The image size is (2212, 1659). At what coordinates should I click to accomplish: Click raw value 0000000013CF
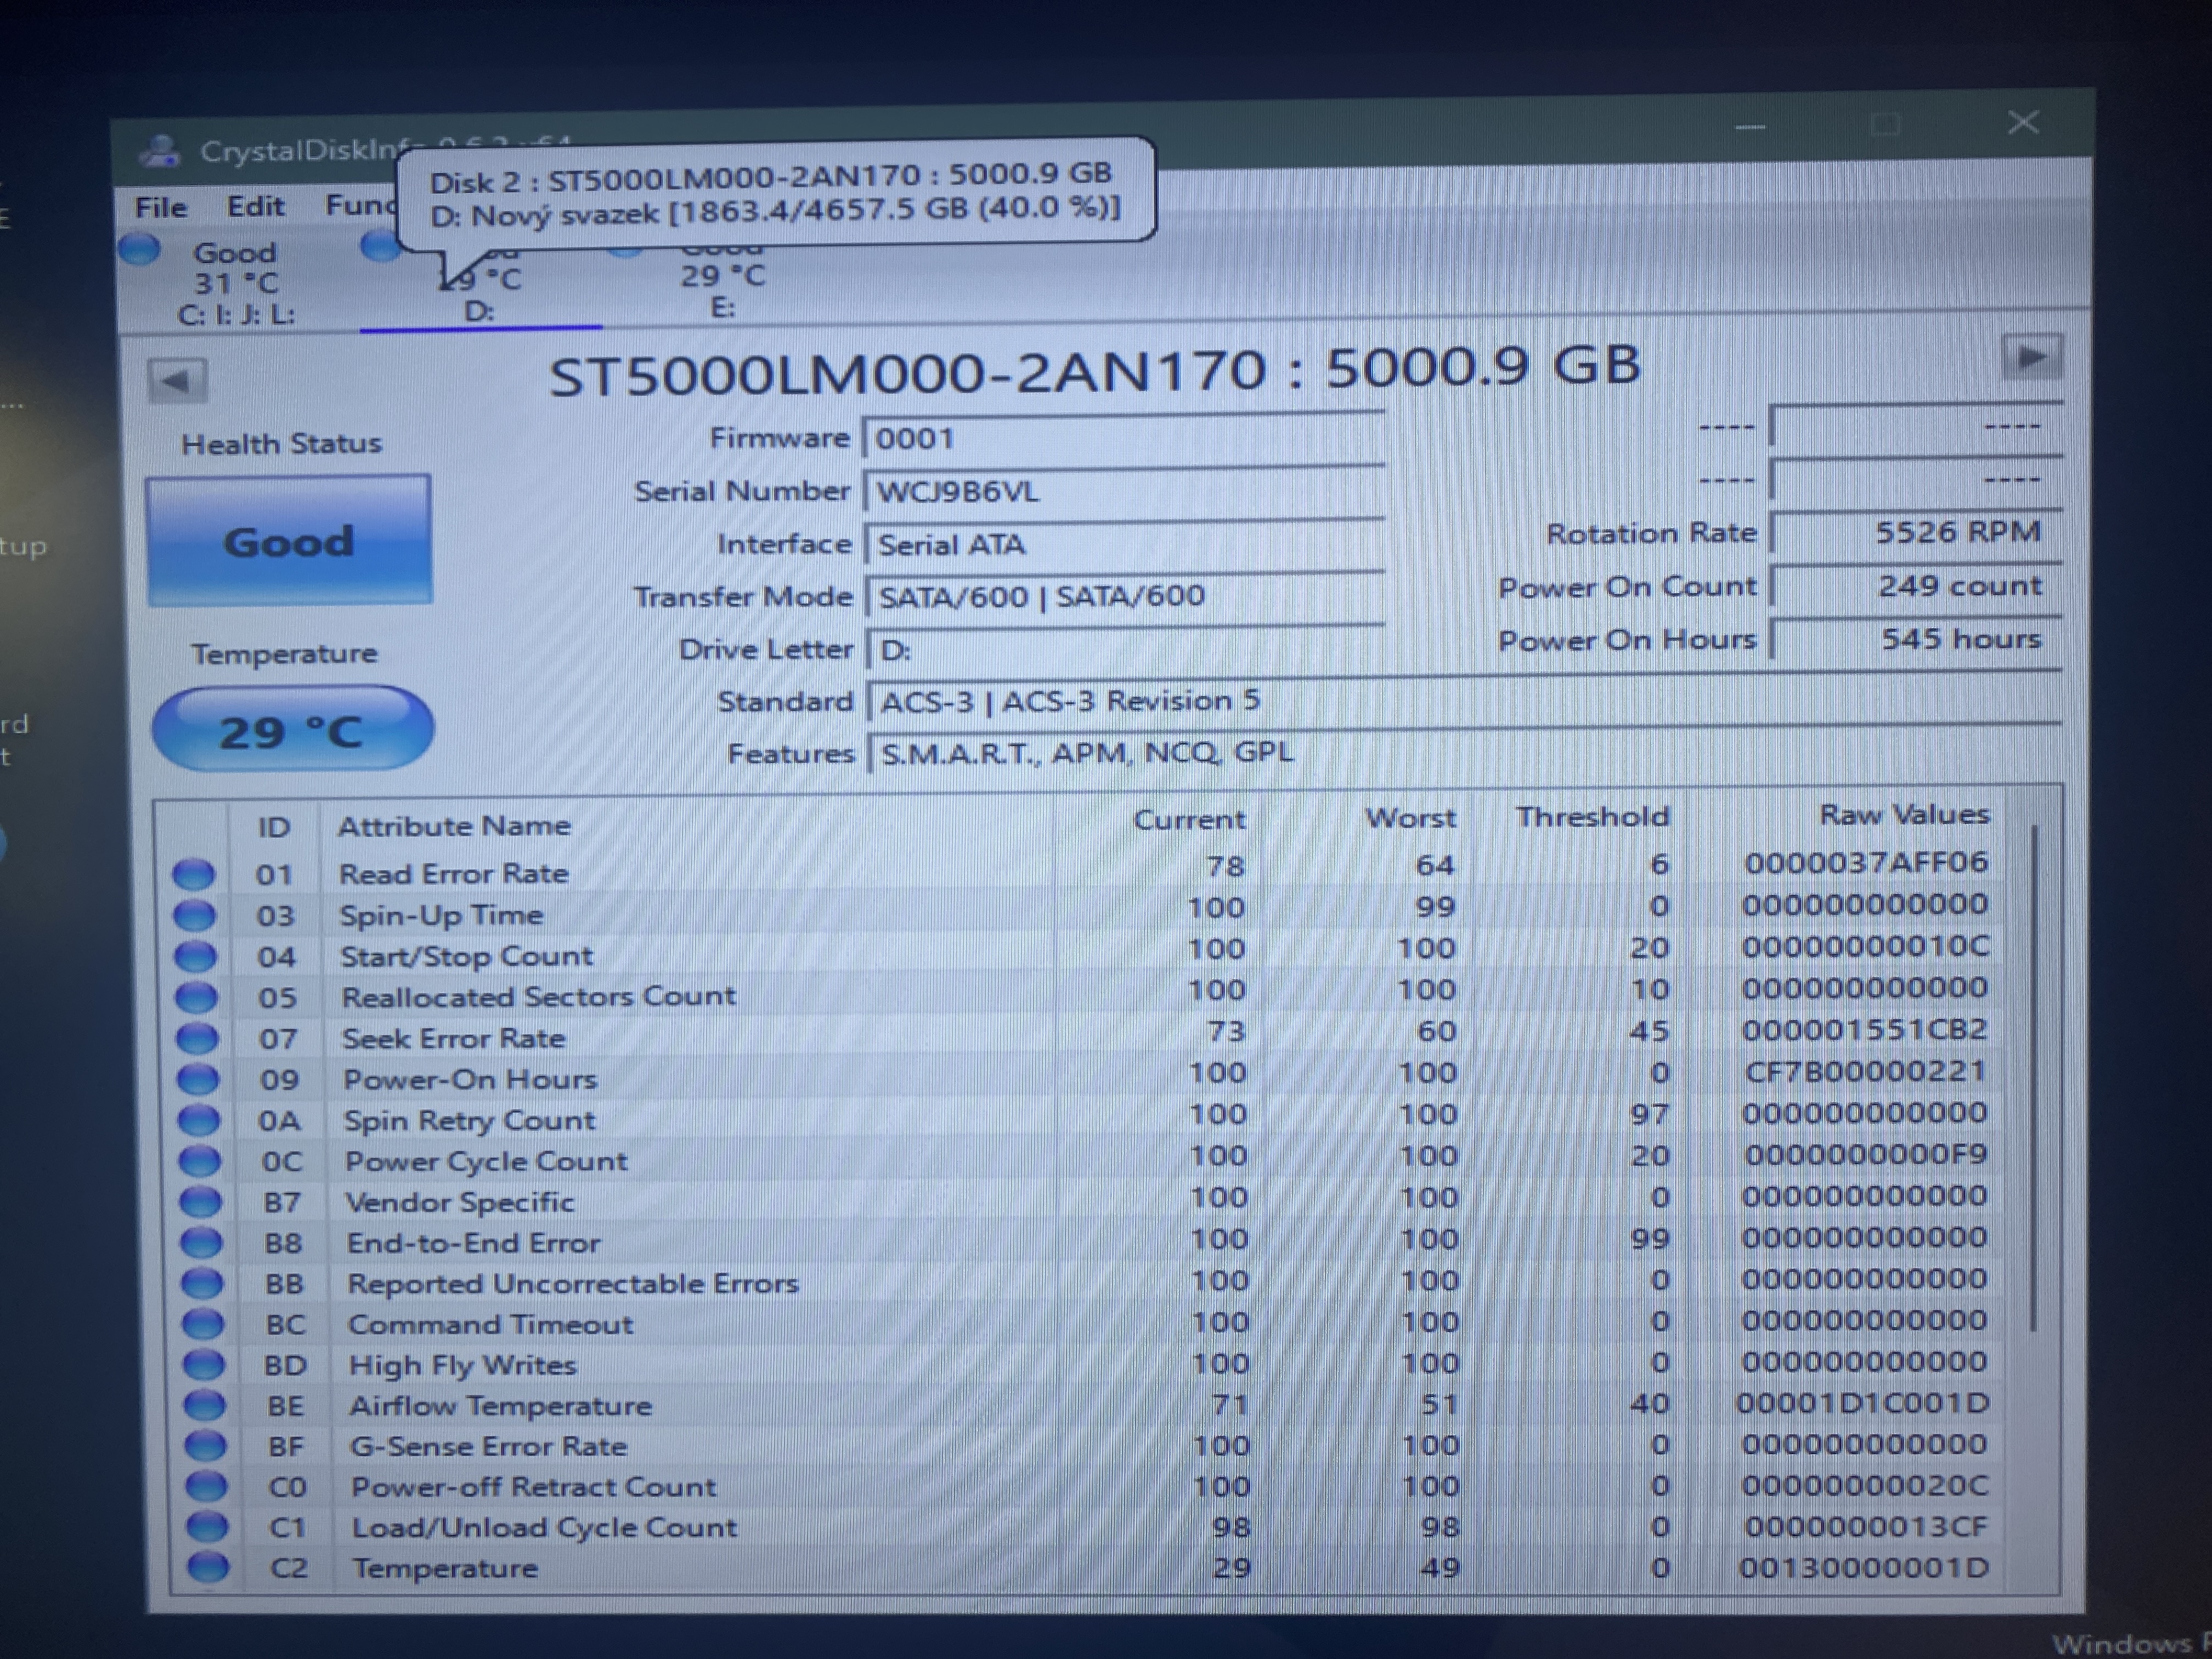tap(1866, 1527)
